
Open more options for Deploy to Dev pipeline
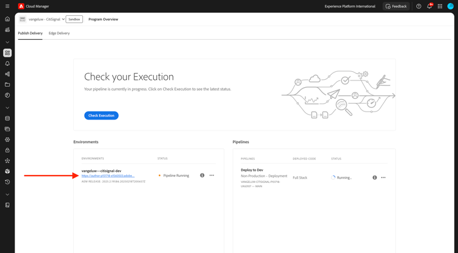pos(383,177)
